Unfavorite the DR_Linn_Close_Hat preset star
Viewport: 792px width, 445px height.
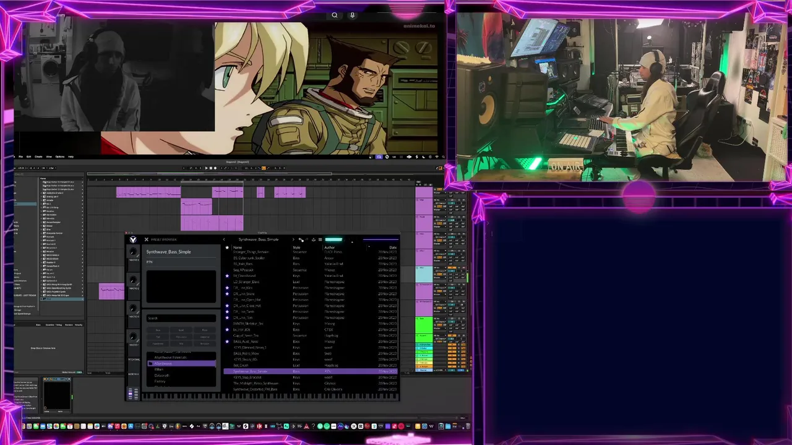[227, 306]
